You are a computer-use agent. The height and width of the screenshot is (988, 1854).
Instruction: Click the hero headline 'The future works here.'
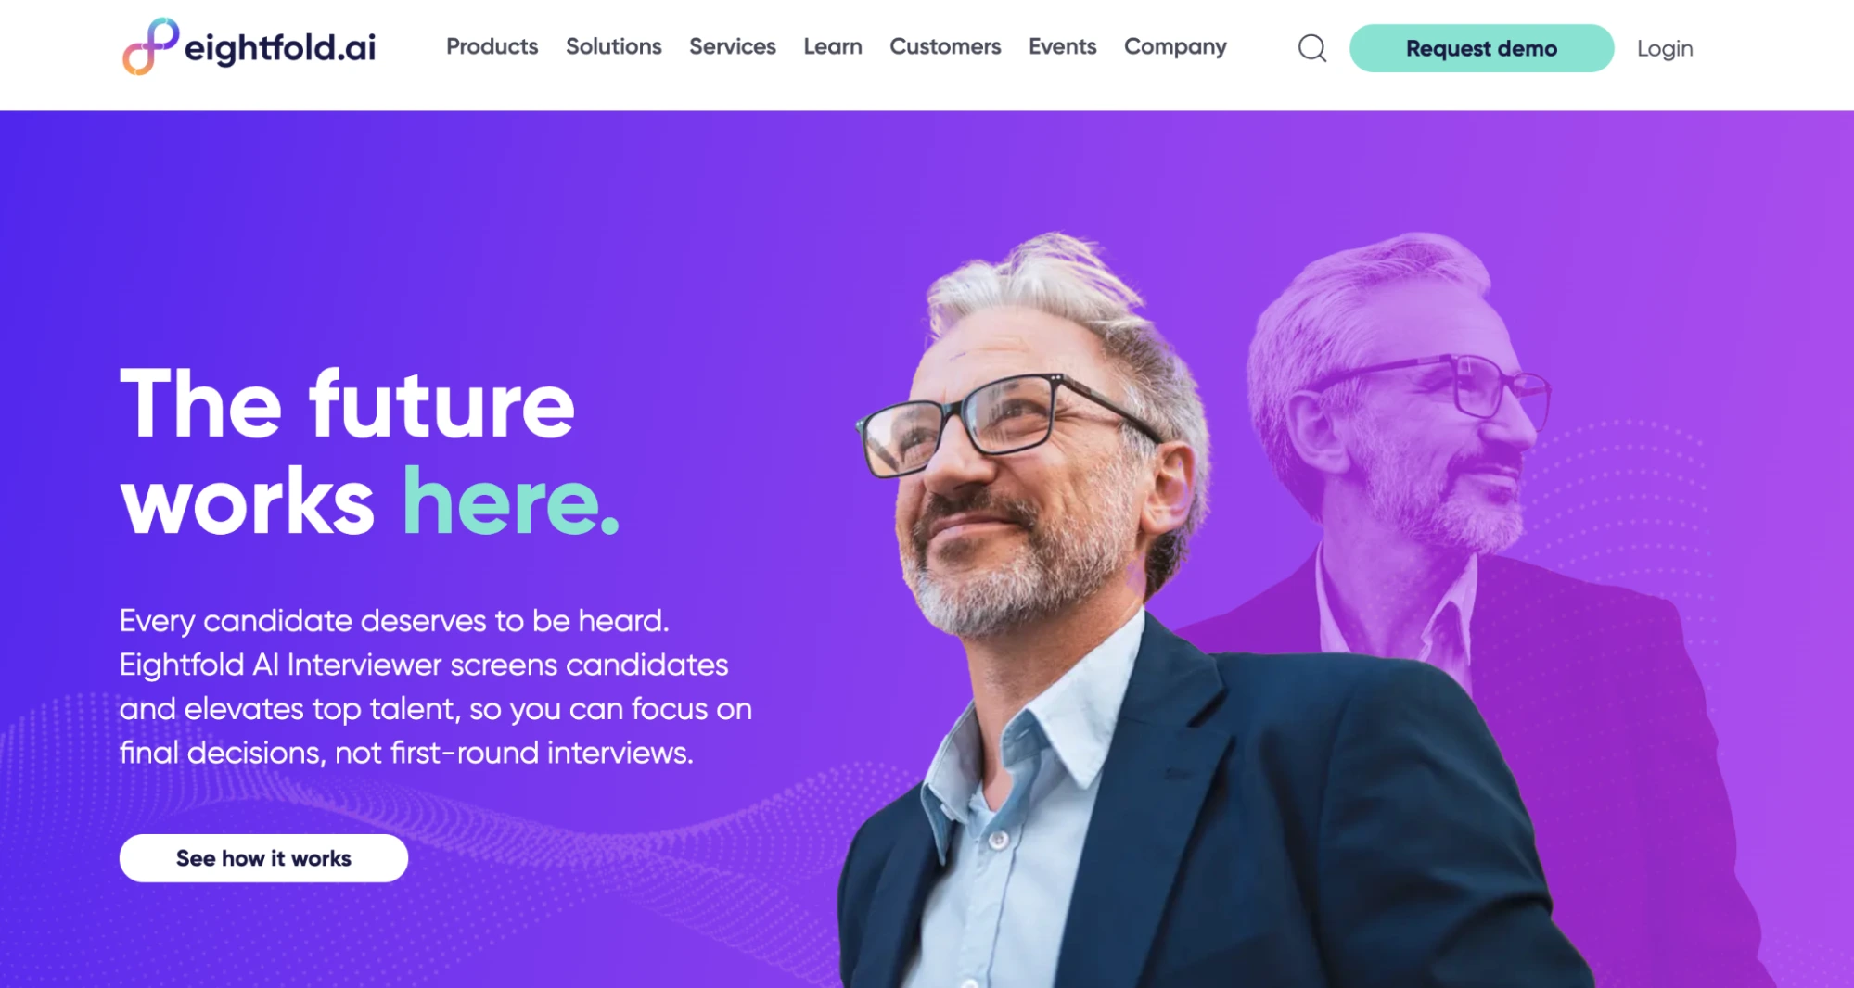coord(369,451)
